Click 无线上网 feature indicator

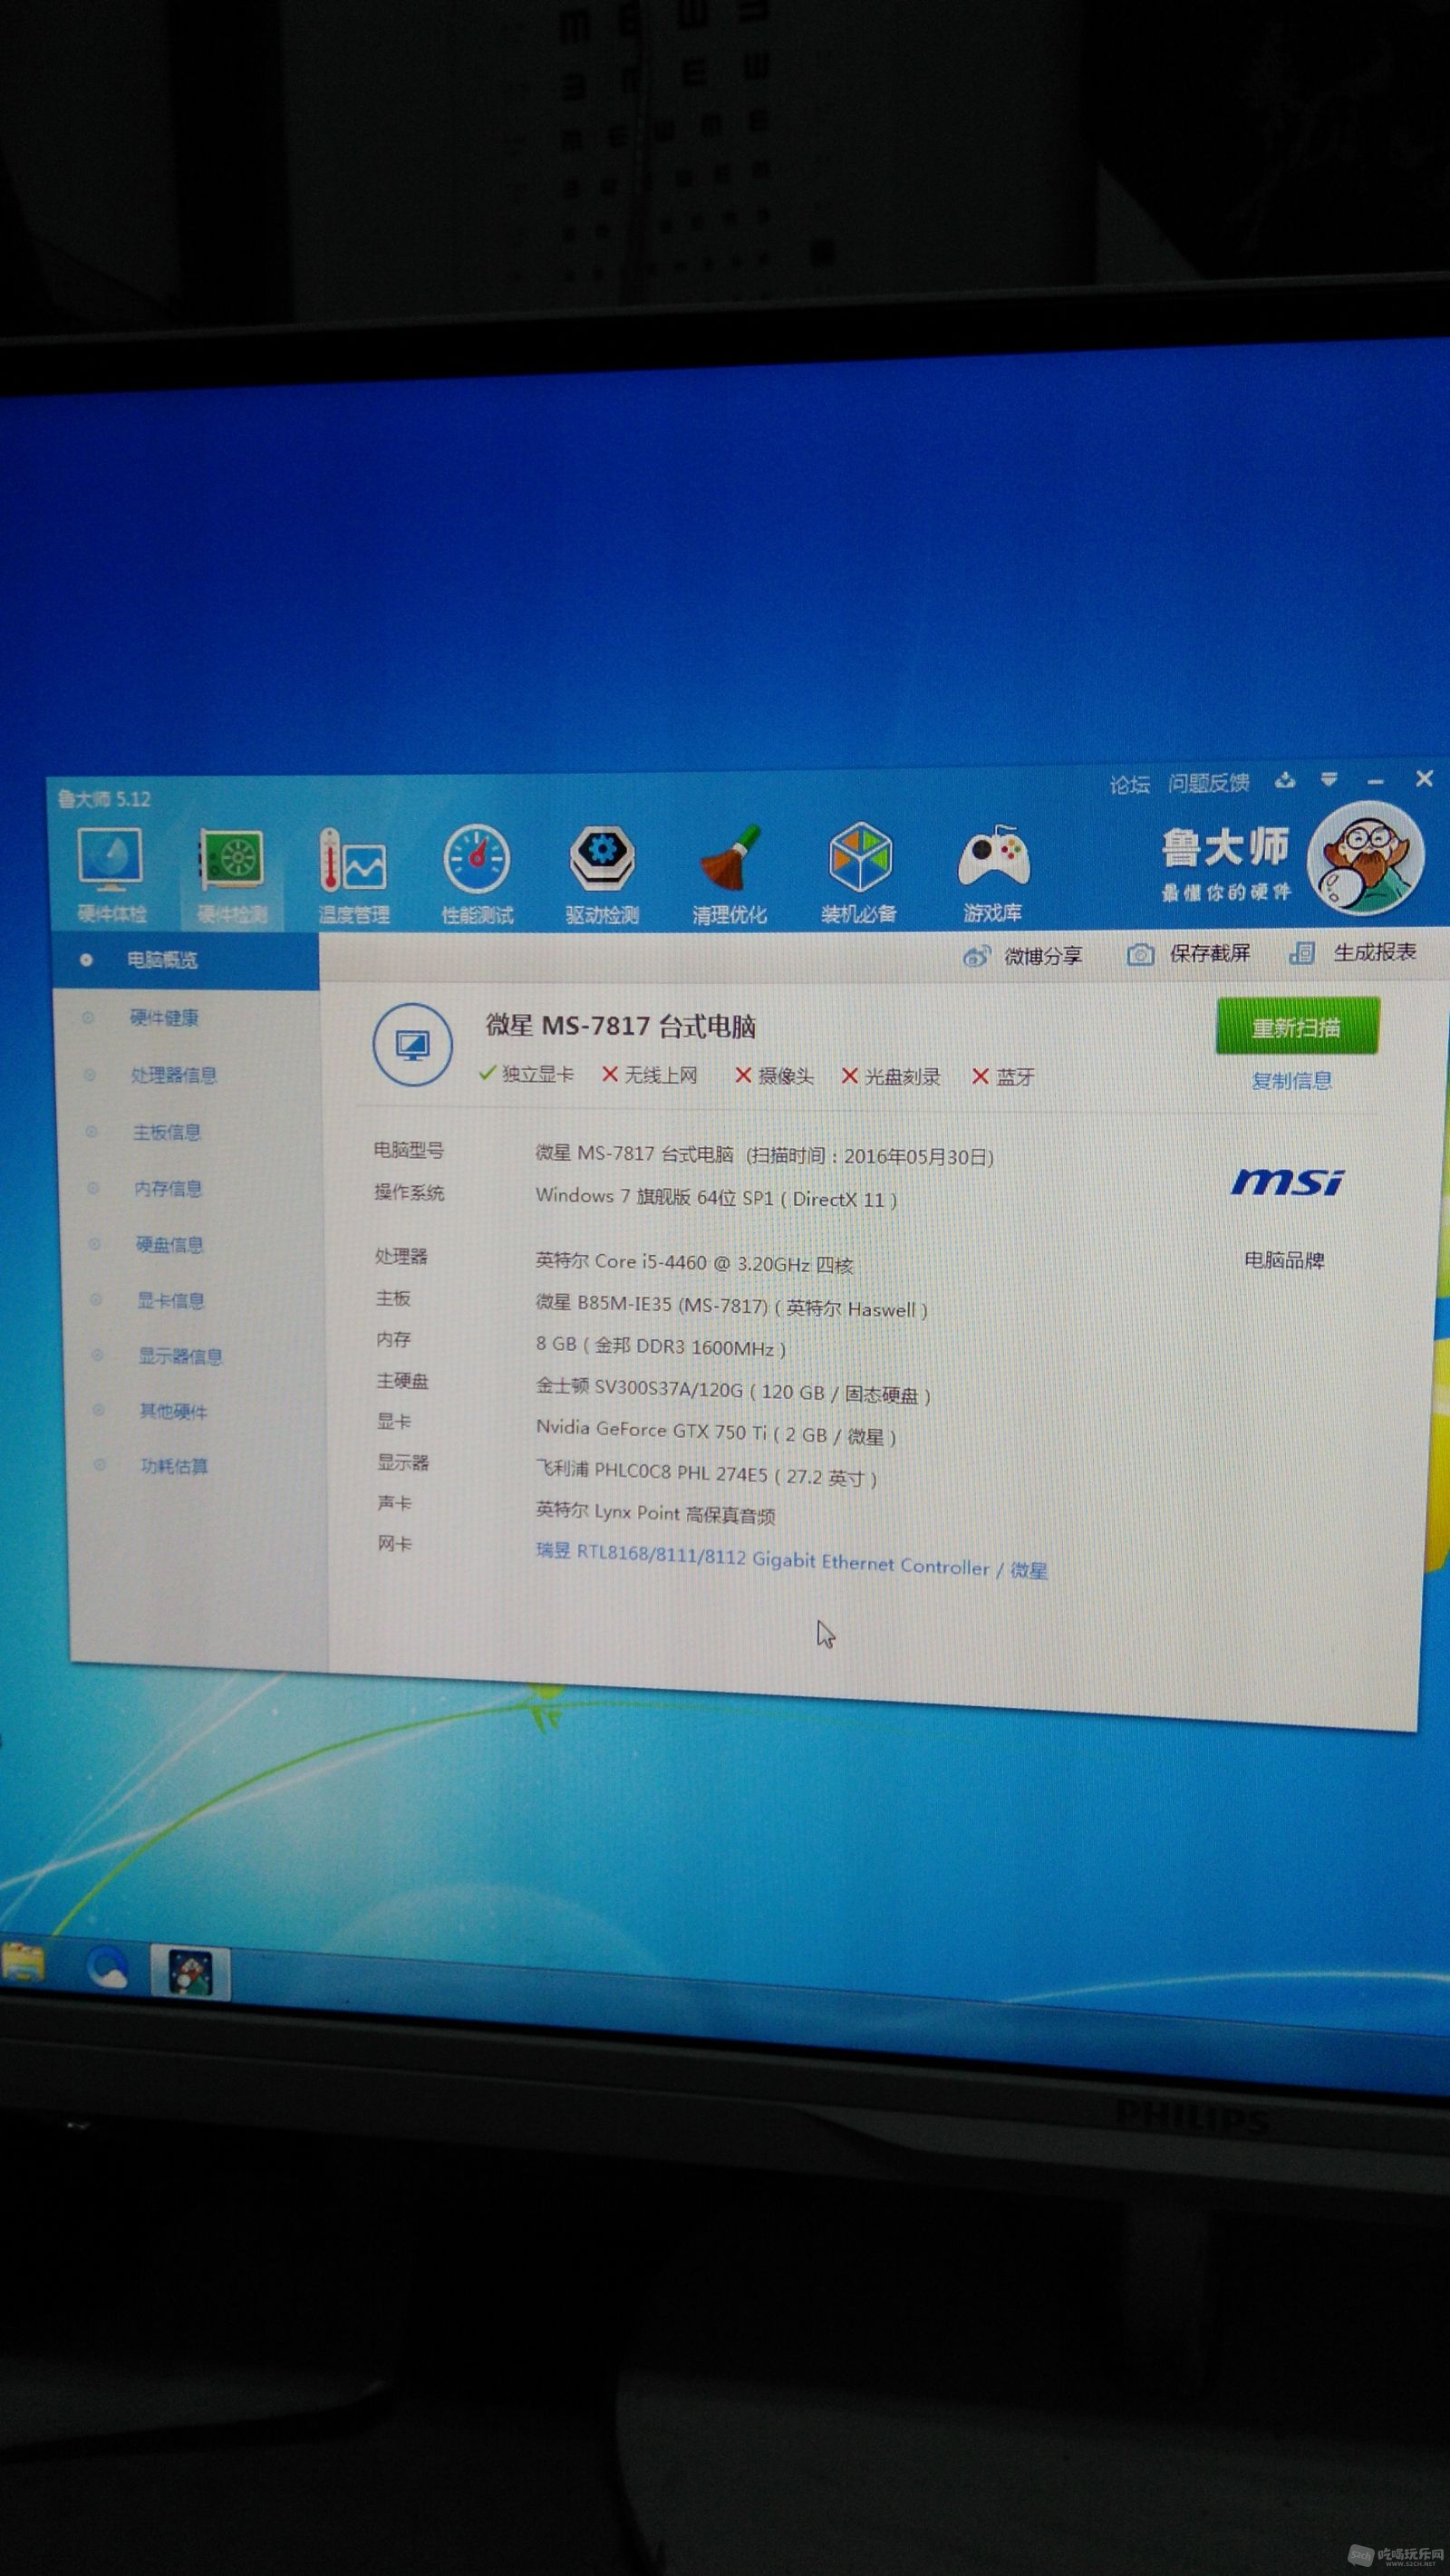click(649, 1075)
